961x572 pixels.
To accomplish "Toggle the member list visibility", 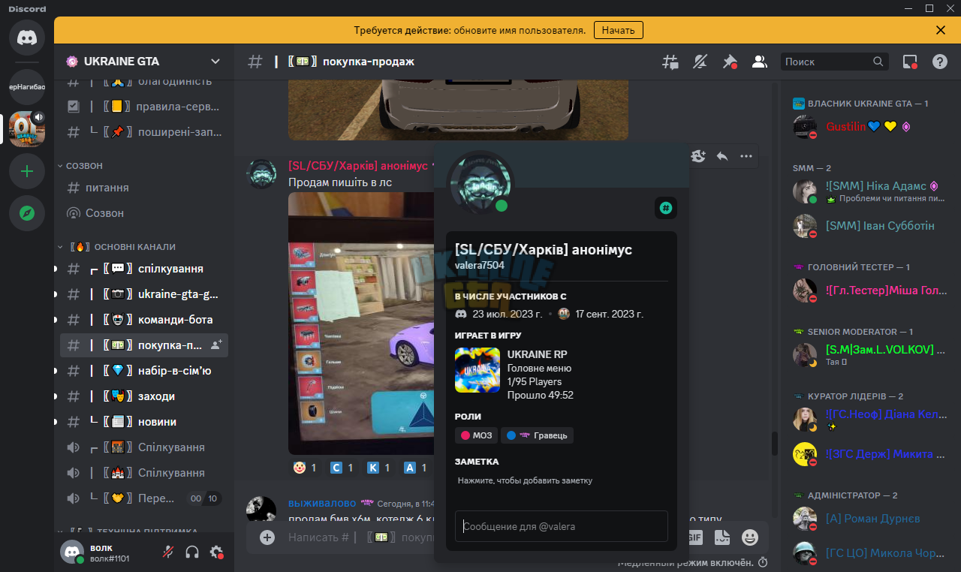I will click(x=760, y=62).
